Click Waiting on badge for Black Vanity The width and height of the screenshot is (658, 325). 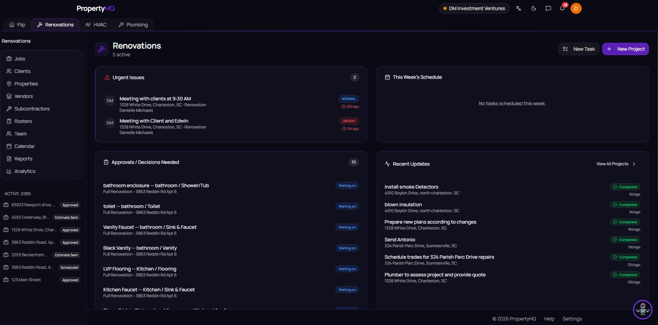347,248
